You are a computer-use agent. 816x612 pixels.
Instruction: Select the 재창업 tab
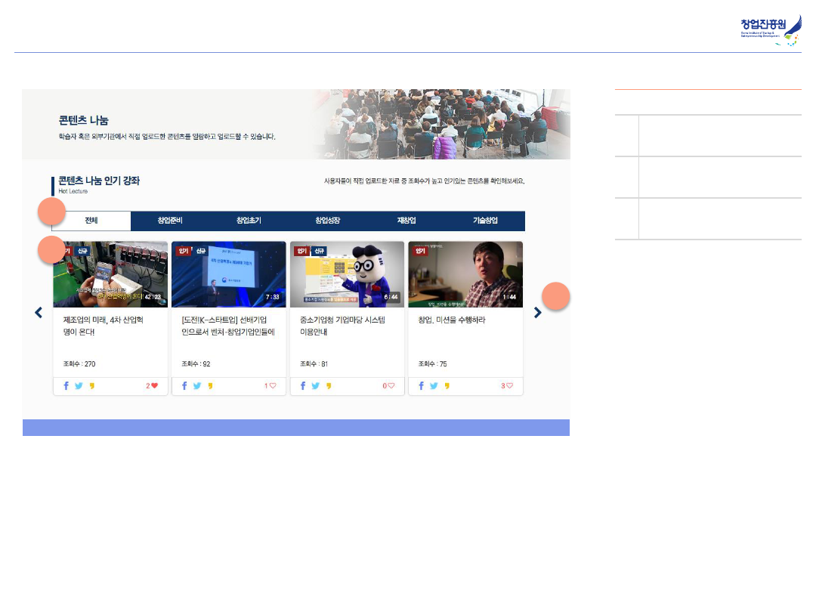(406, 221)
